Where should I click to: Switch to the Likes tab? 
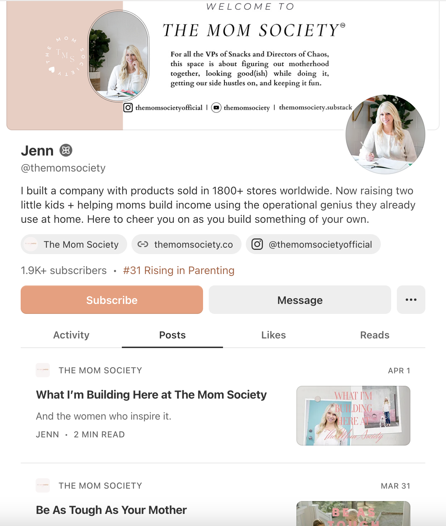[274, 335]
